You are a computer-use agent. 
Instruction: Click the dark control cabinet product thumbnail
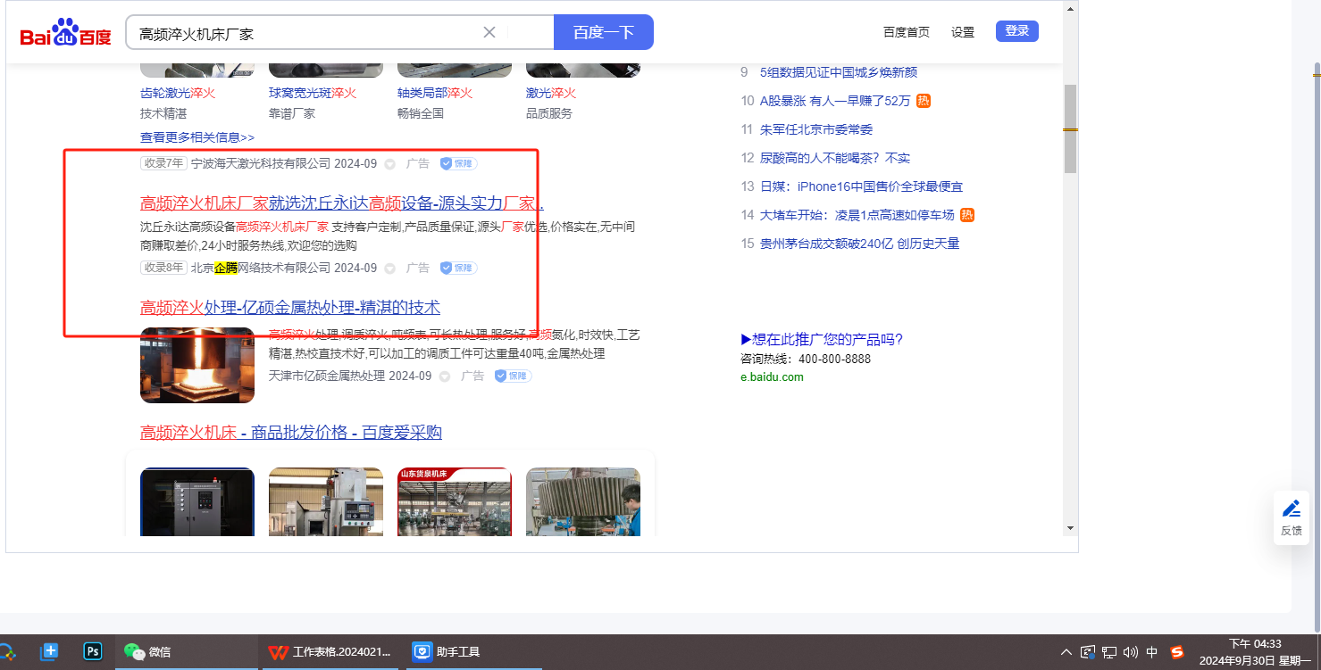[x=197, y=502]
